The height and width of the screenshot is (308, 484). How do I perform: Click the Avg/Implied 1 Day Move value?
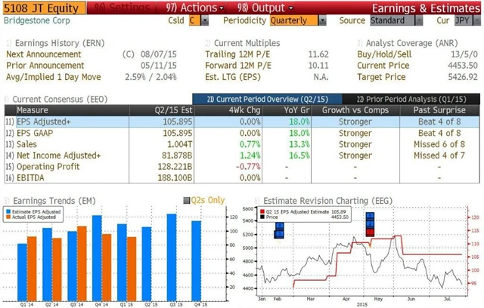tap(151, 77)
